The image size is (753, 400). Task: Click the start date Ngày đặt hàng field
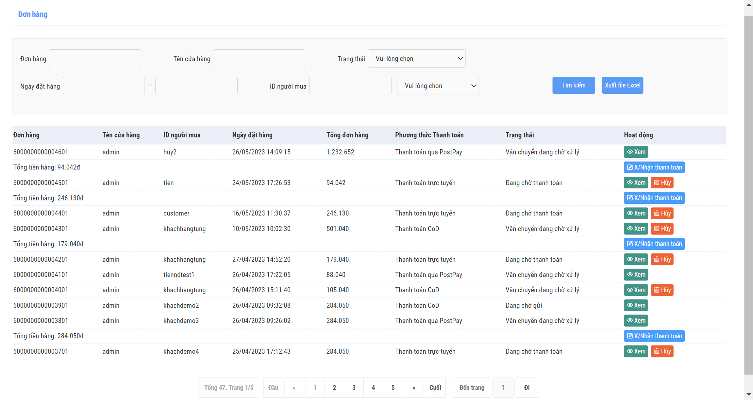coord(104,86)
